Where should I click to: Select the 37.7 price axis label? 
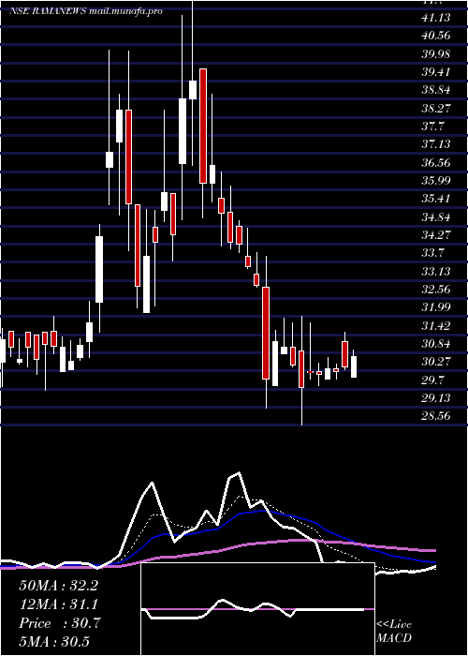433,127
